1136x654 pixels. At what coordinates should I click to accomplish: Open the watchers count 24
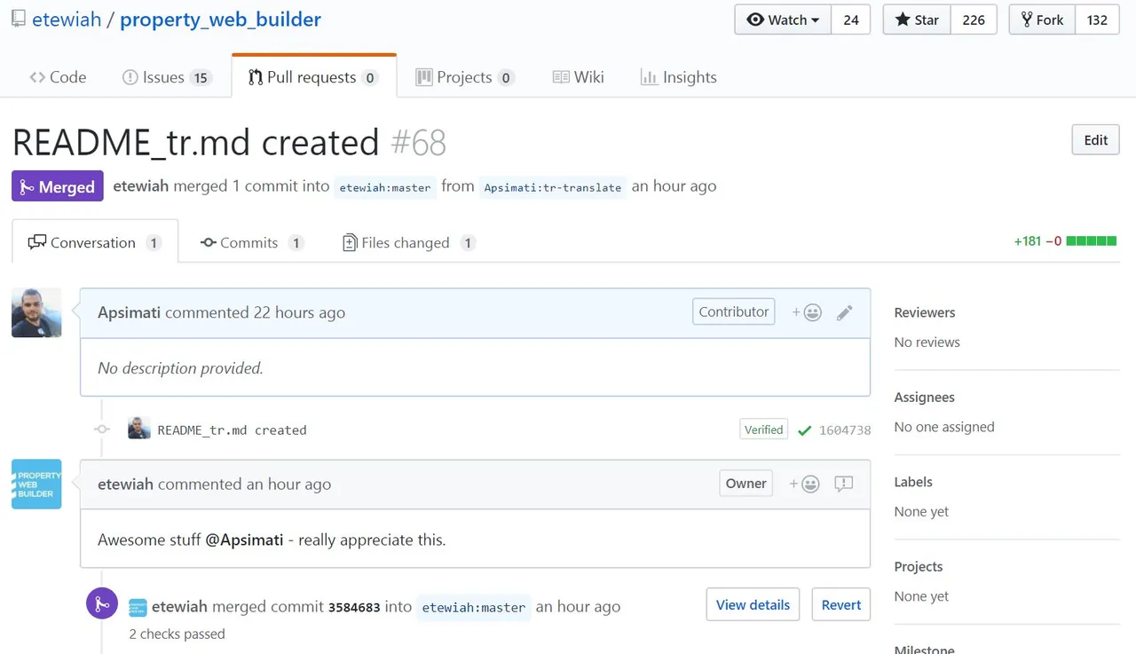851,20
